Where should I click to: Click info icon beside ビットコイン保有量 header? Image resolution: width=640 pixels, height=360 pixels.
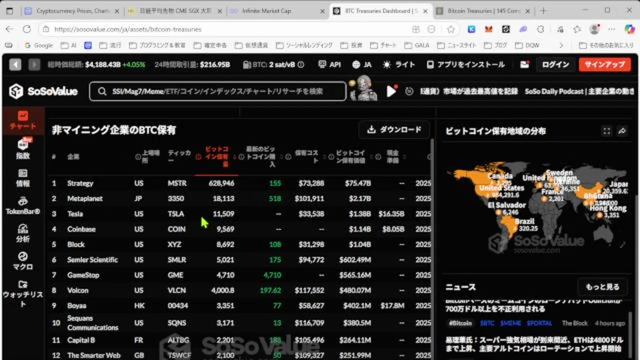coord(198,156)
